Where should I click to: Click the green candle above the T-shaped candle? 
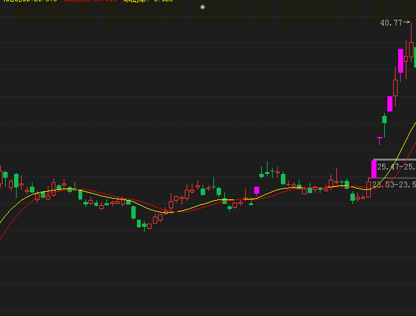(384, 118)
